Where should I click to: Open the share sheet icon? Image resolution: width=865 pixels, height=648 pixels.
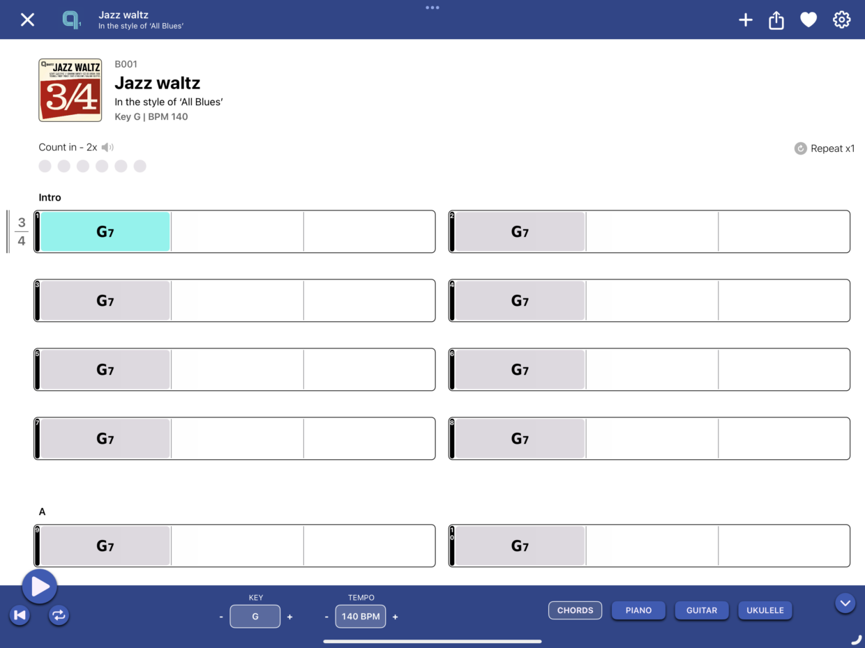pos(776,21)
